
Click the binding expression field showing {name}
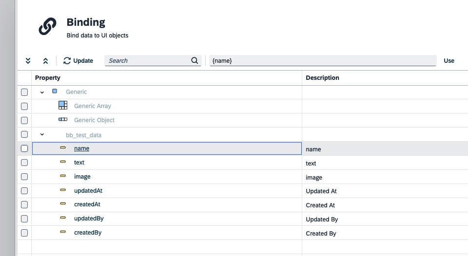[322, 61]
